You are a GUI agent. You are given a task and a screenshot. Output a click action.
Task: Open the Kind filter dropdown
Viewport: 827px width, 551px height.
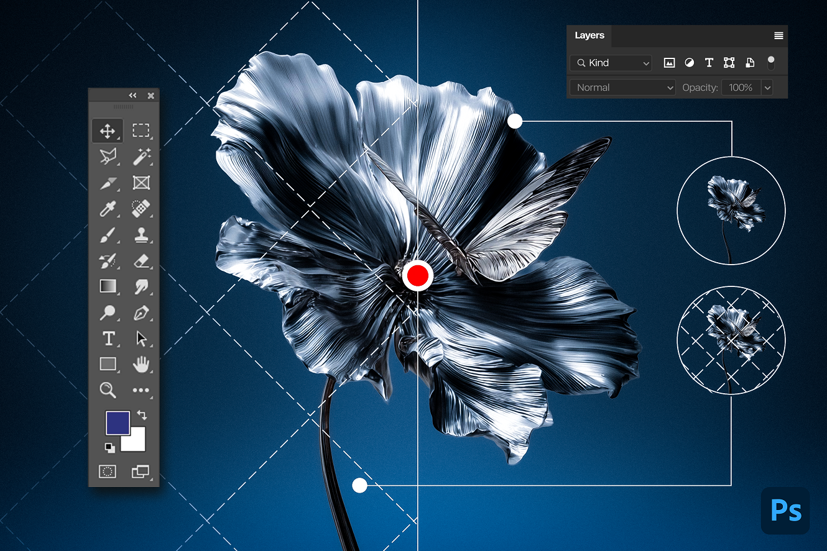[611, 63]
